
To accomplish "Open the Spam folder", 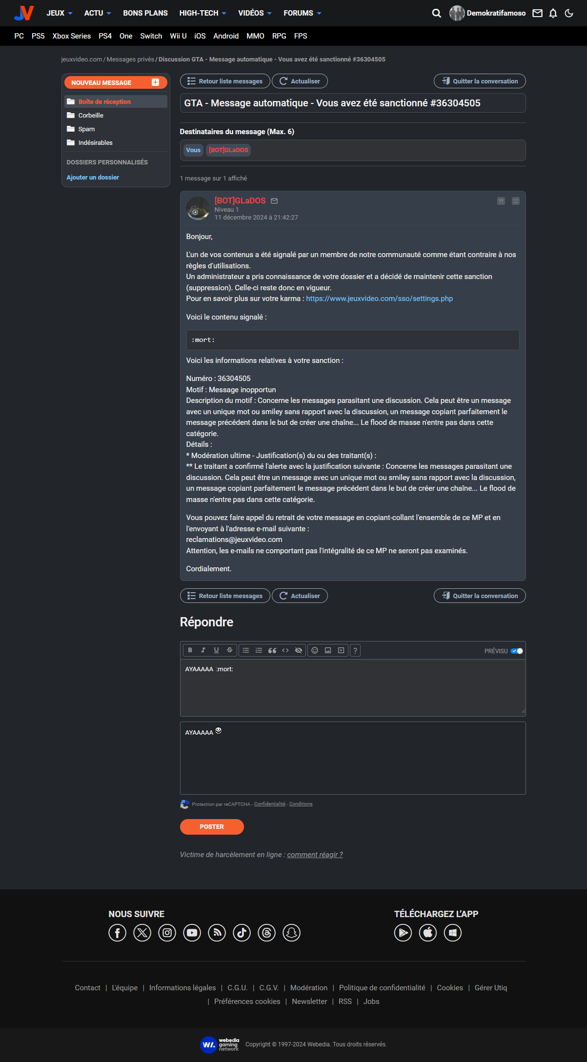I will click(x=116, y=129).
